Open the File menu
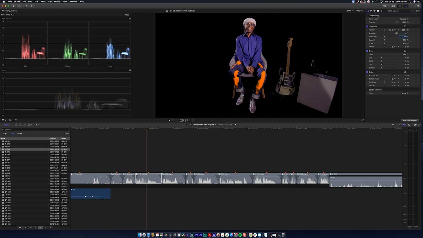The height and width of the screenshot is (238, 423). click(x=24, y=2)
